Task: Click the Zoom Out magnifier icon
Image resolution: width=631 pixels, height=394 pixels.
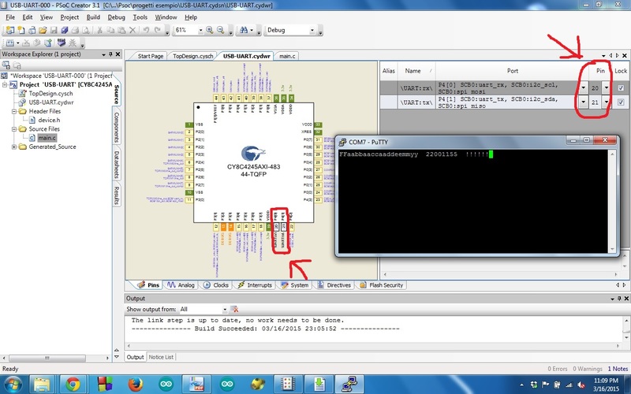Action: click(221, 30)
